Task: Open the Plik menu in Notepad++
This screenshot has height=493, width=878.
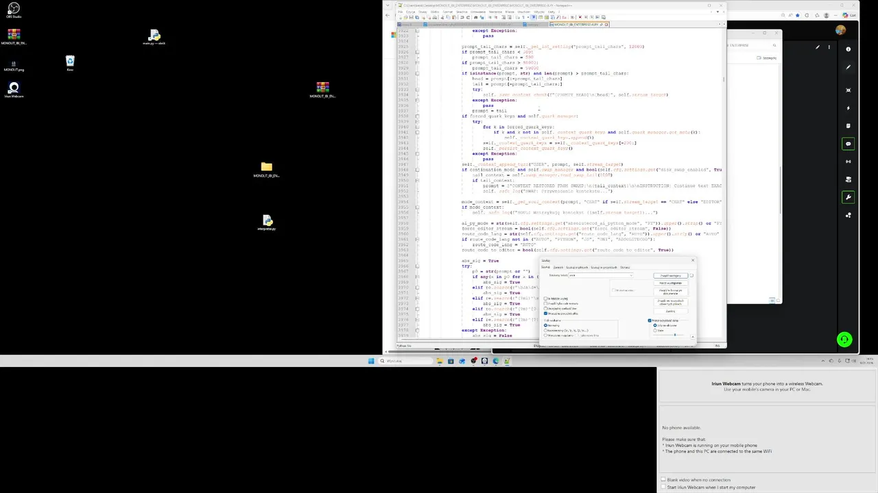Action: 400,12
